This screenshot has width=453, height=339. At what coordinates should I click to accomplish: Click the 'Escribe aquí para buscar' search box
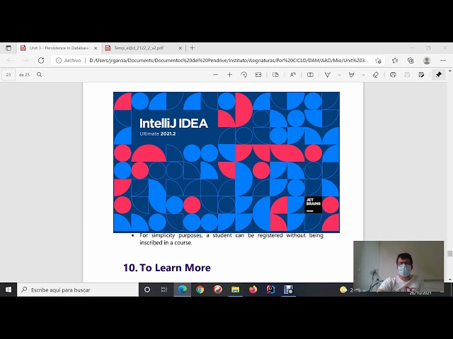pyautogui.click(x=78, y=290)
